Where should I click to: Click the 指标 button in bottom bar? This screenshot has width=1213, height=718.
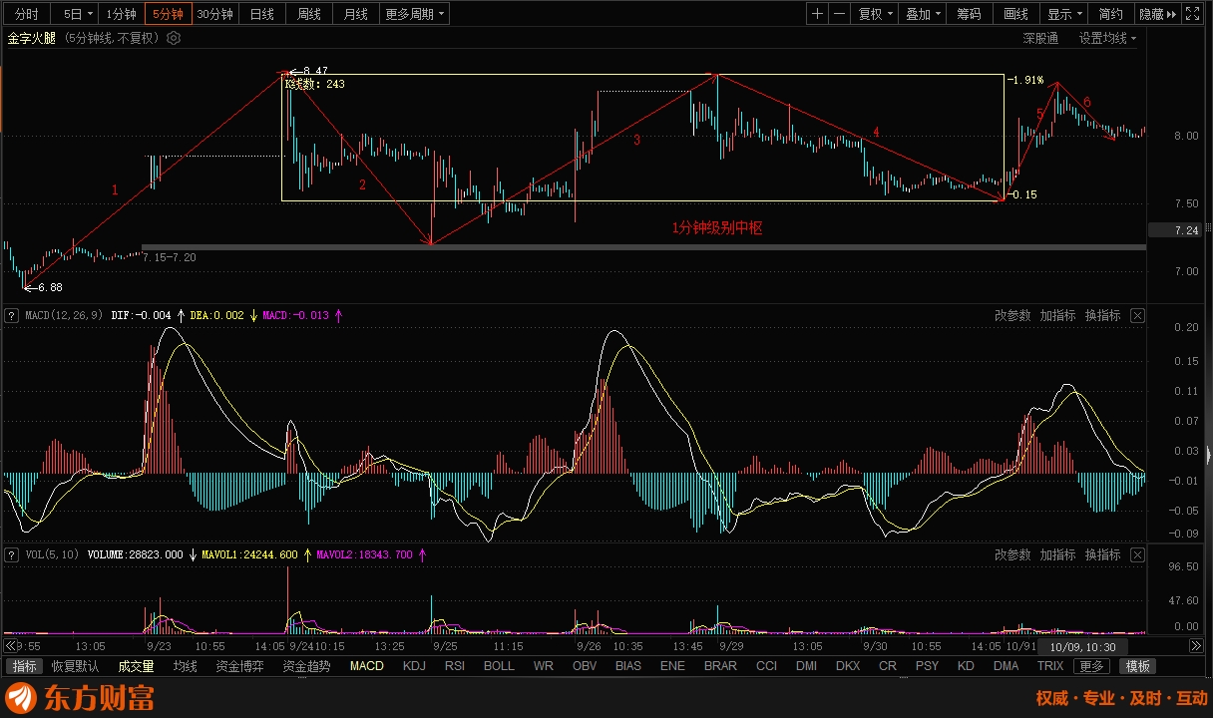24,666
